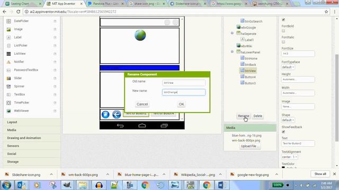
Task: Select the Spinner component icon
Action: [8, 87]
